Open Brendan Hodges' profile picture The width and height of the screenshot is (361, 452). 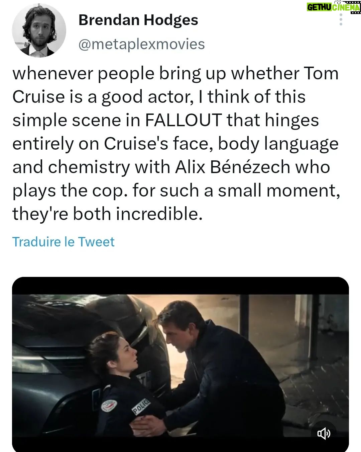pos(39,30)
